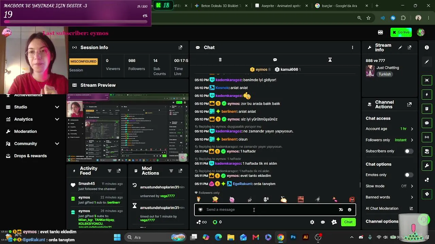Toggle Emotes only chat option
This screenshot has width=435, height=244.
[x=409, y=175]
